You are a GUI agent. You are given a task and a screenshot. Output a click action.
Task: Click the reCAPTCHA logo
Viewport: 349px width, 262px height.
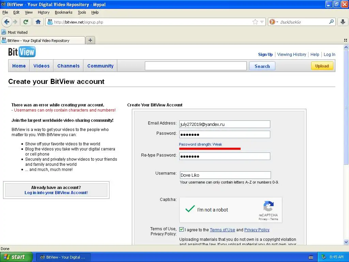[268, 206]
